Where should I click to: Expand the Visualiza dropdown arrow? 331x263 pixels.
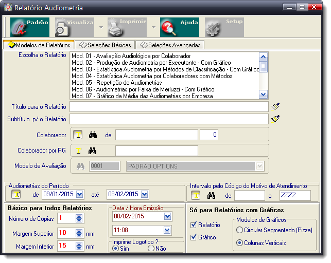pos(101,27)
